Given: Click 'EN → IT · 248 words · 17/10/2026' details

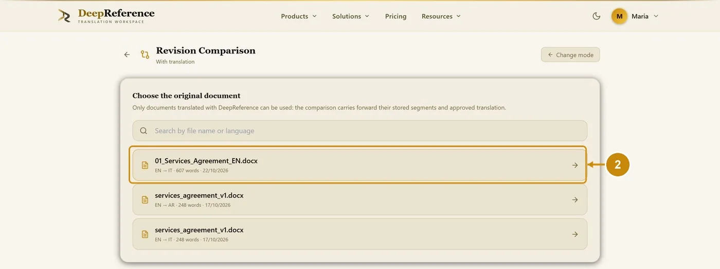Looking at the screenshot, I should point(191,239).
